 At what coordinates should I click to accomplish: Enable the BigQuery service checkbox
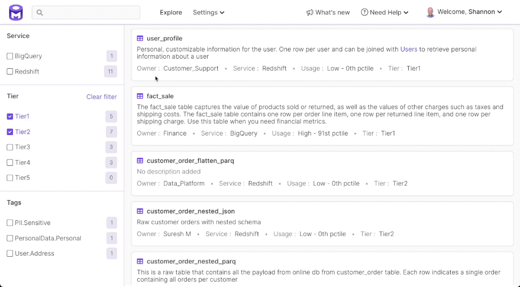[x=10, y=56]
